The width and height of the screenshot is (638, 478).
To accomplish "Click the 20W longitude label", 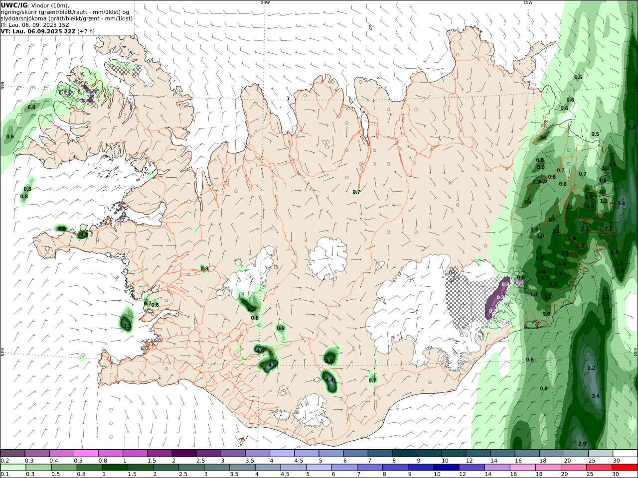I will [265, 2].
